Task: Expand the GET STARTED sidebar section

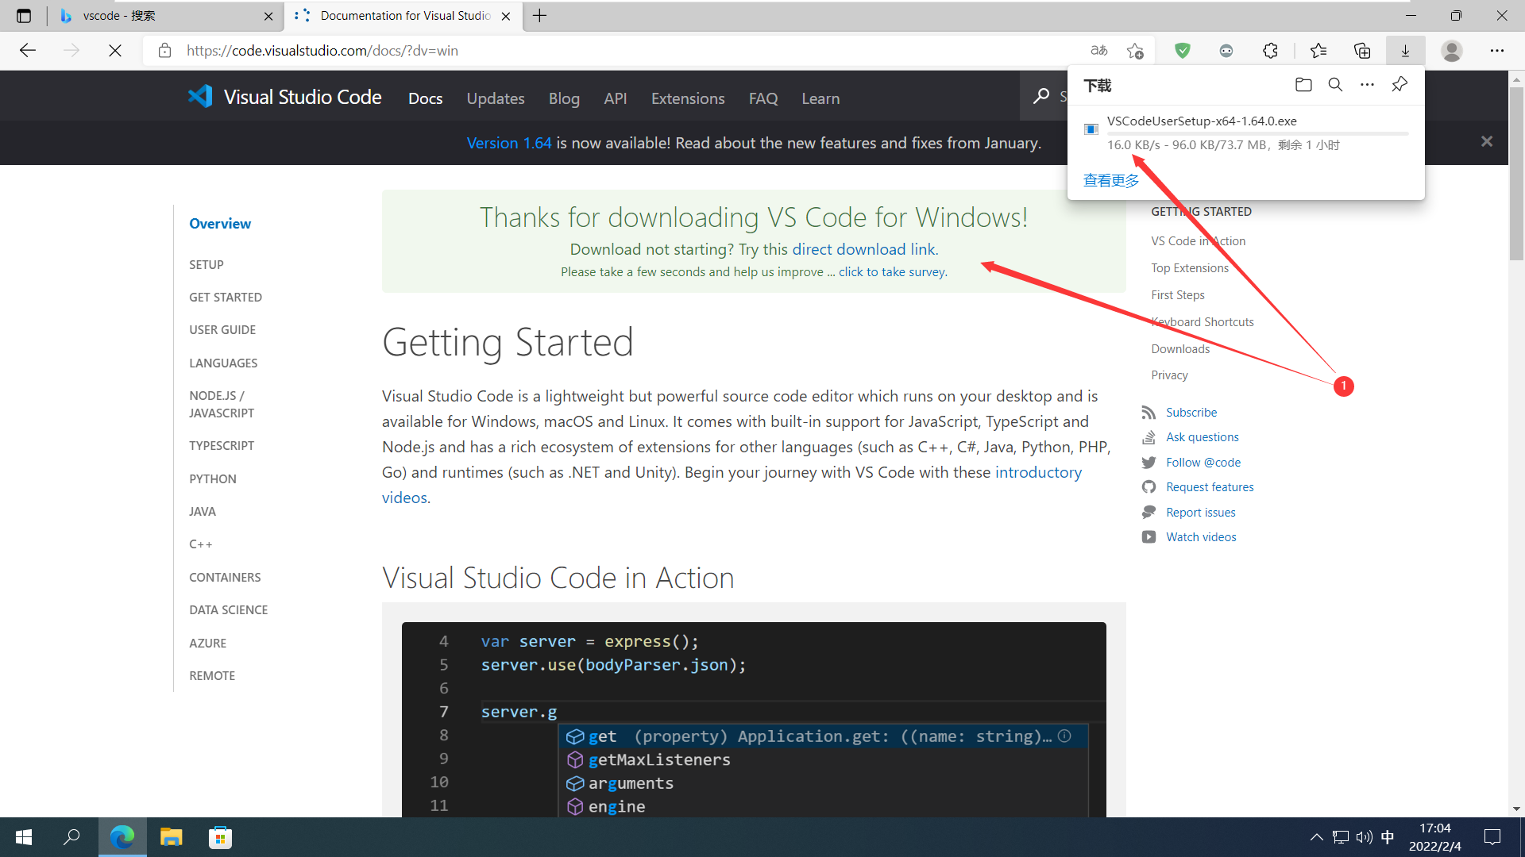Action: [x=226, y=297]
